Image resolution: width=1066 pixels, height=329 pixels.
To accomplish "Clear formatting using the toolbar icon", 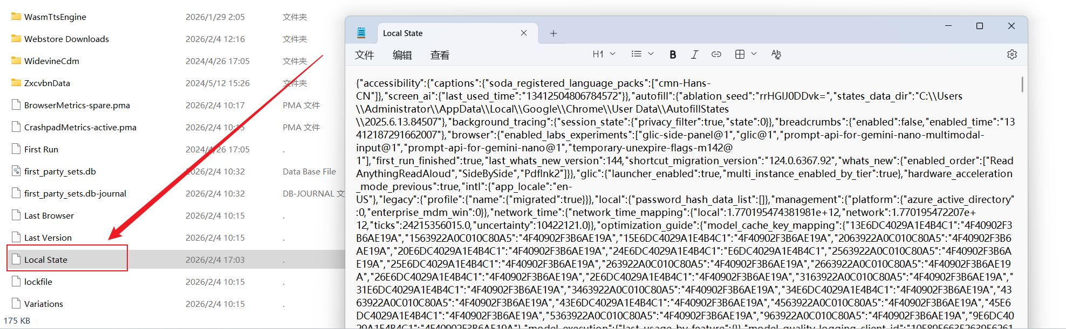I will pos(776,54).
